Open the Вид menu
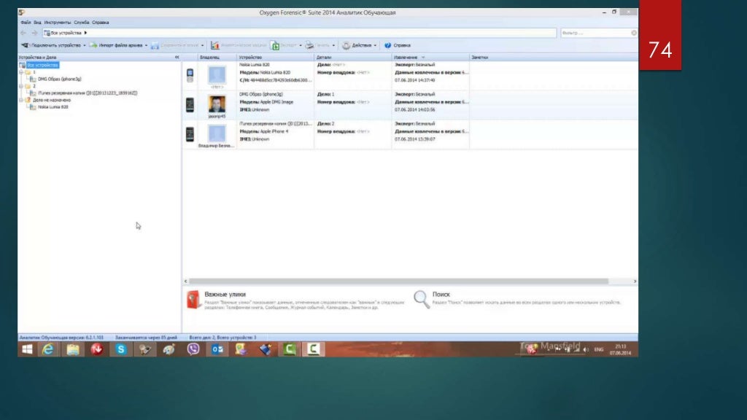 (x=37, y=23)
